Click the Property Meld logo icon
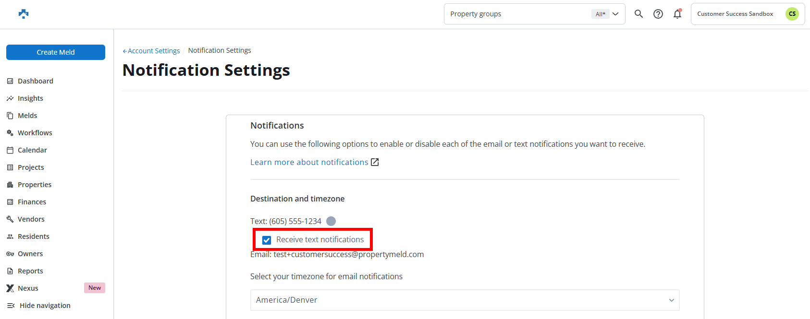The width and height of the screenshot is (810, 319). pyautogui.click(x=23, y=14)
